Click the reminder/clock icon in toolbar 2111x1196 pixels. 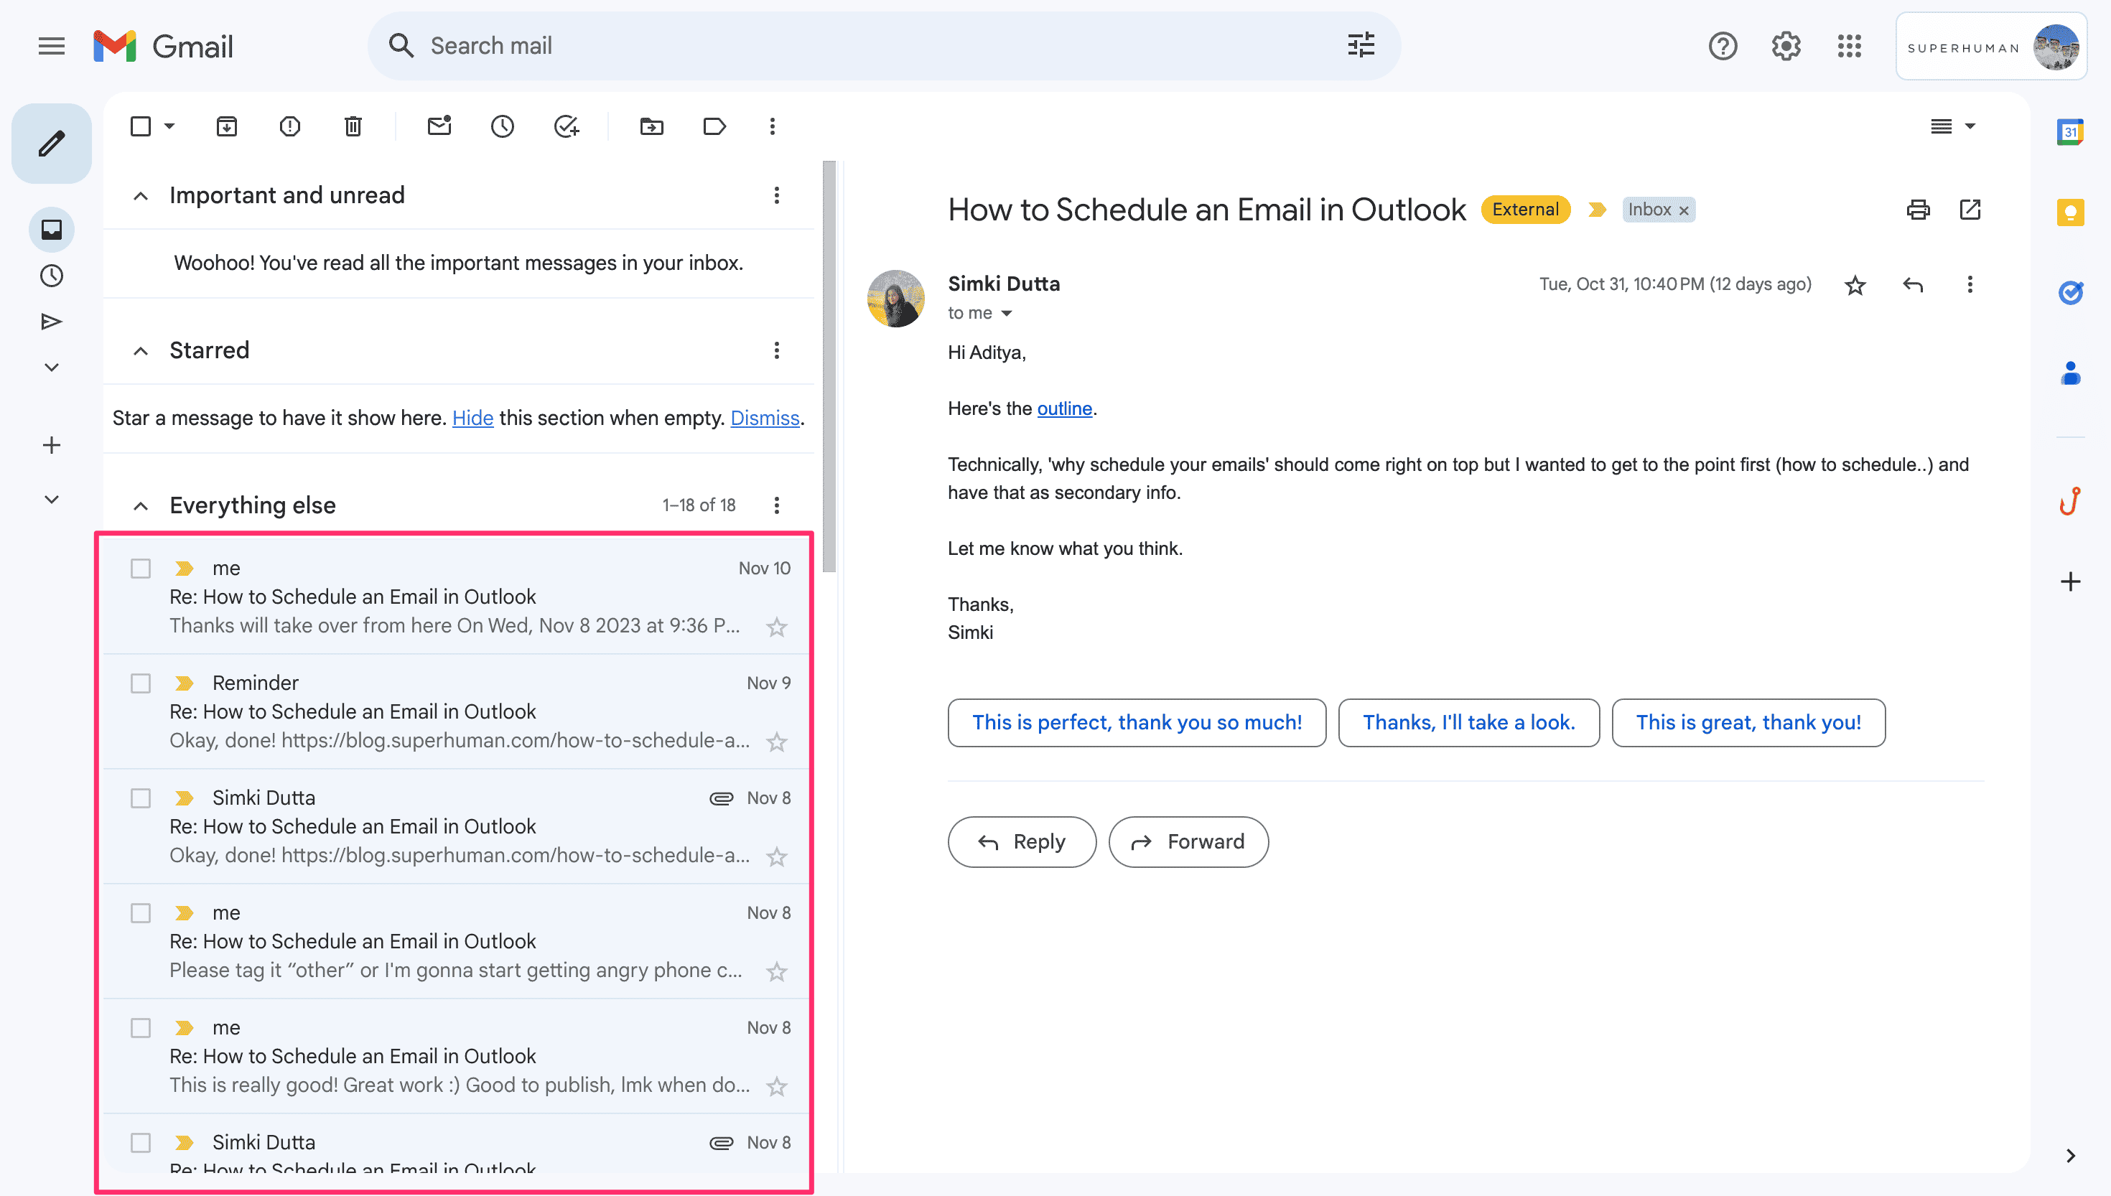(x=503, y=126)
